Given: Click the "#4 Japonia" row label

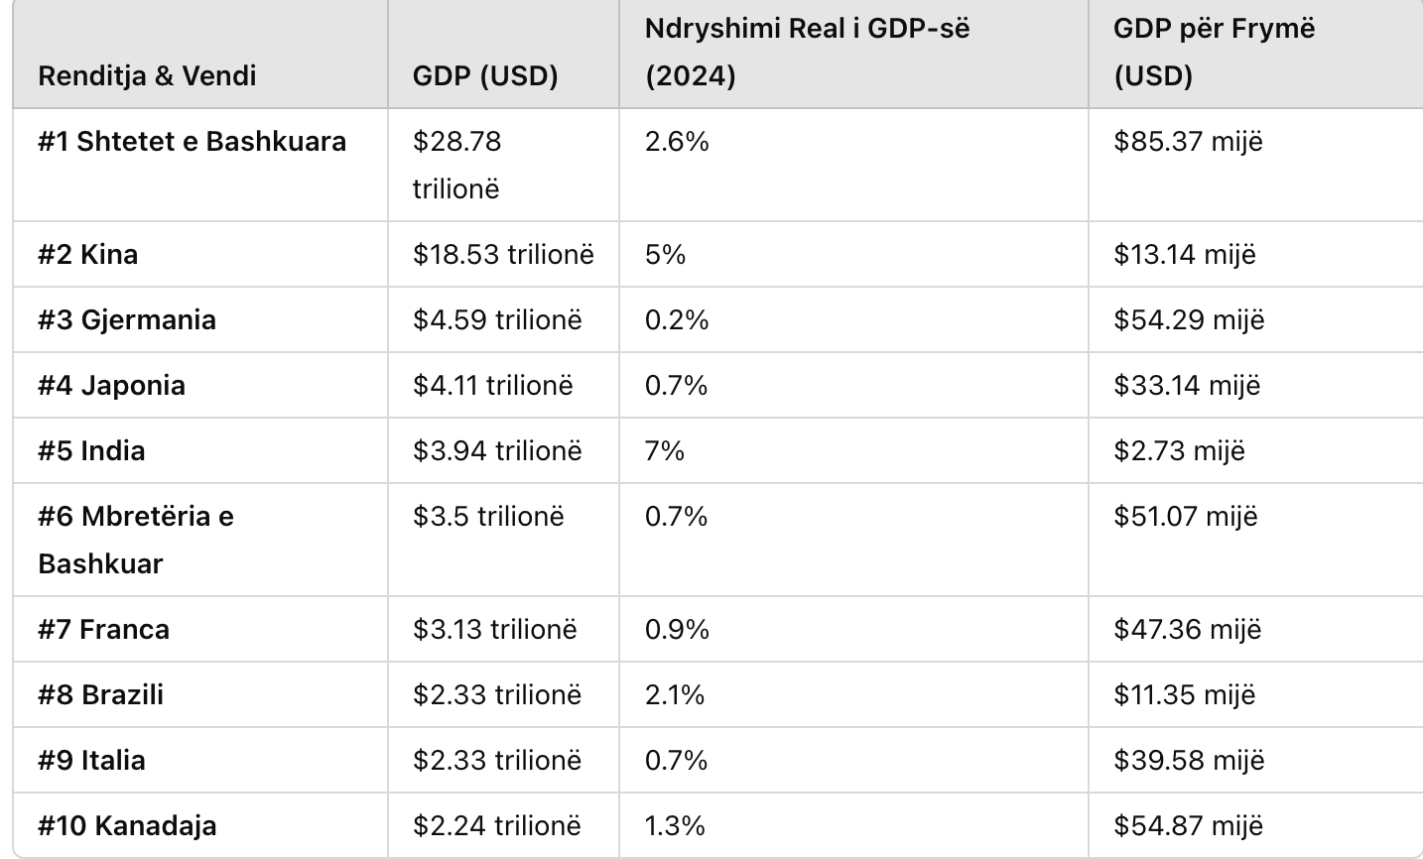Looking at the screenshot, I should click(x=112, y=385).
